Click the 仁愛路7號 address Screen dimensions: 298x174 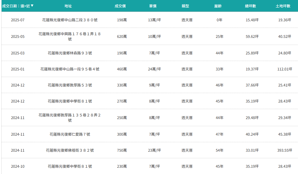(70, 134)
